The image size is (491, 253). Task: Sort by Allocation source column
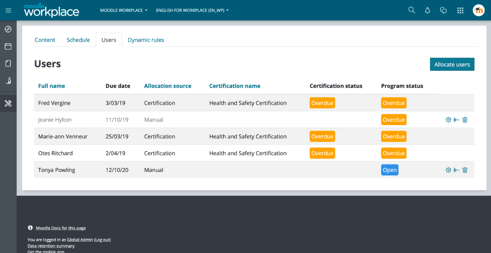[168, 86]
